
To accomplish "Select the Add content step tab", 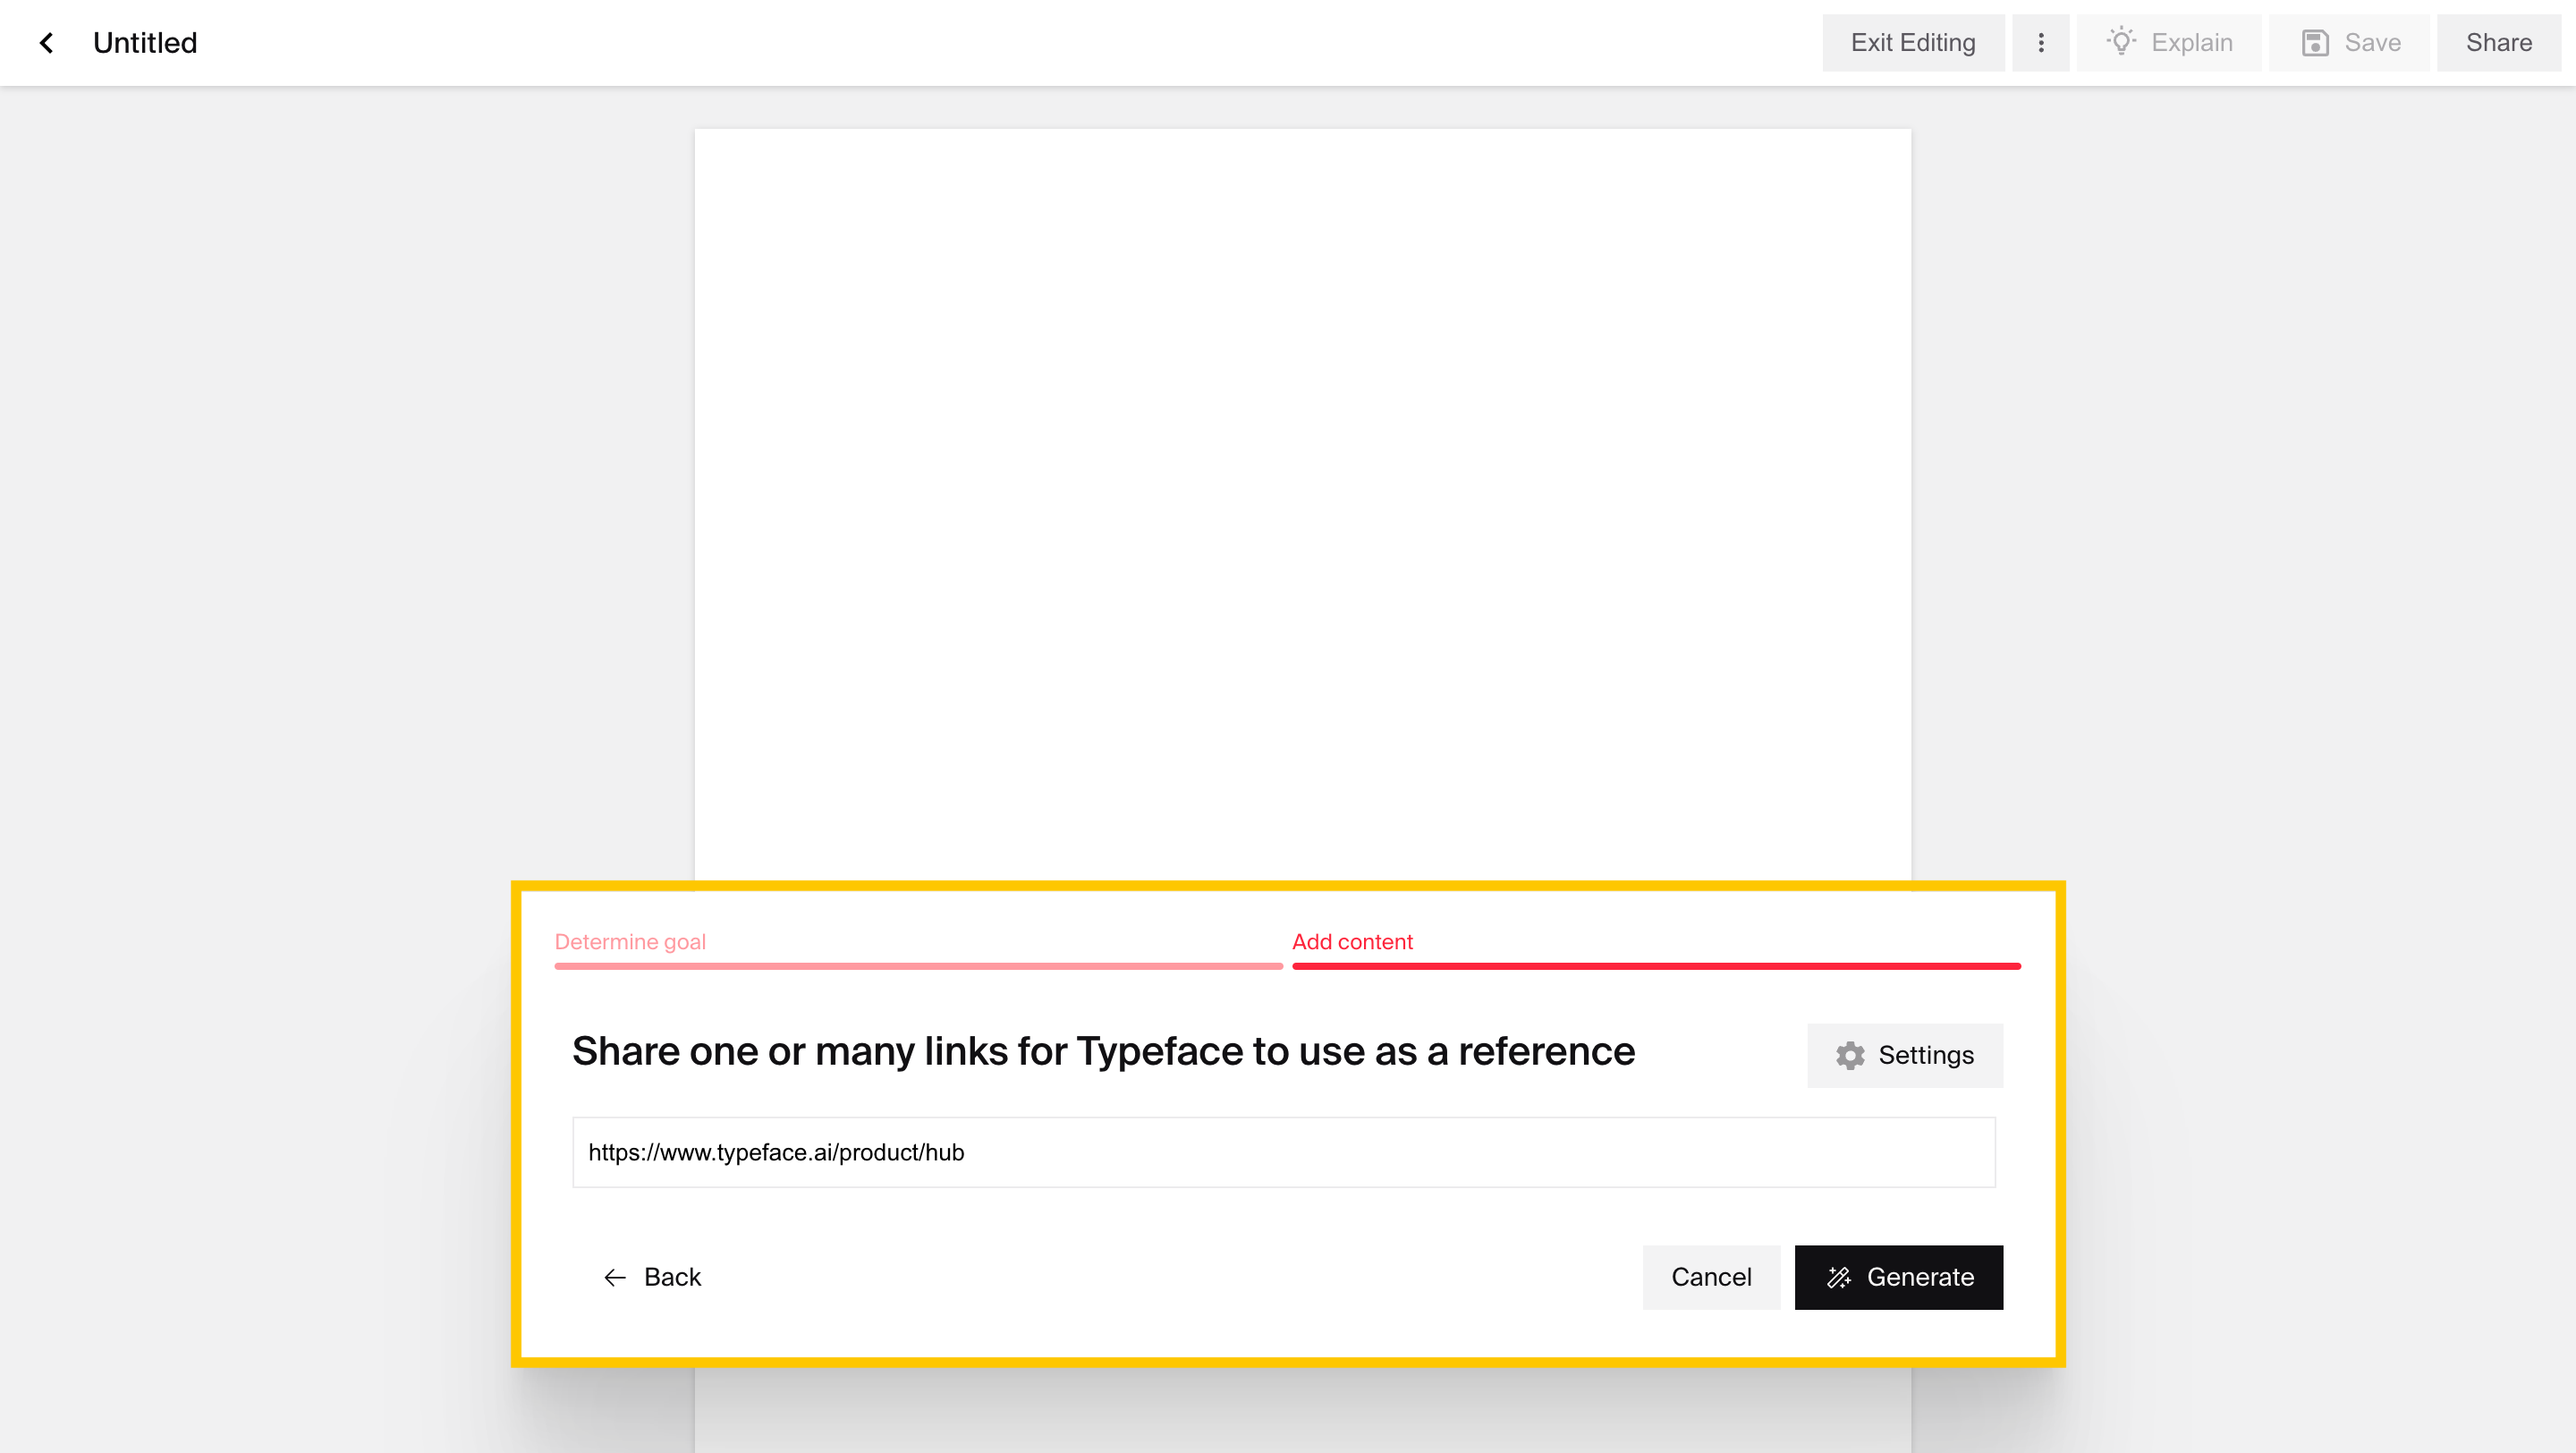I will (x=1352, y=942).
